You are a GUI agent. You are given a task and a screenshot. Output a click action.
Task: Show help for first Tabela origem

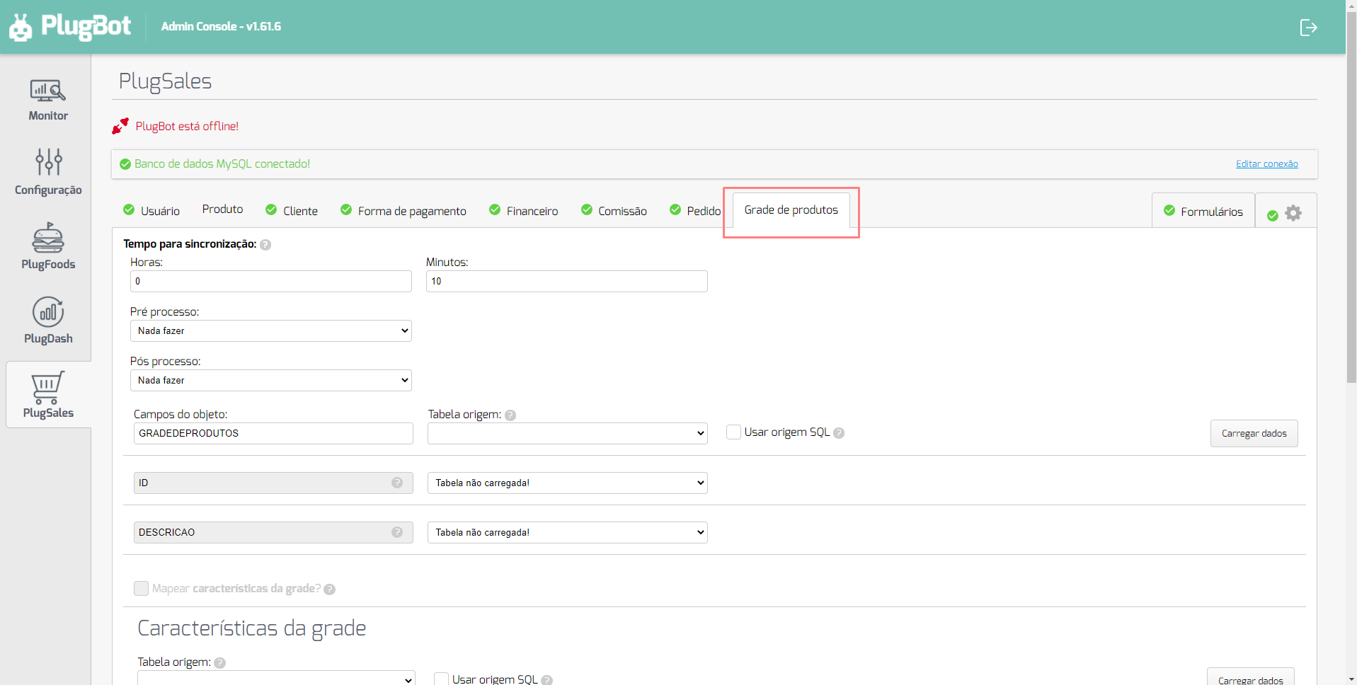tap(510, 415)
